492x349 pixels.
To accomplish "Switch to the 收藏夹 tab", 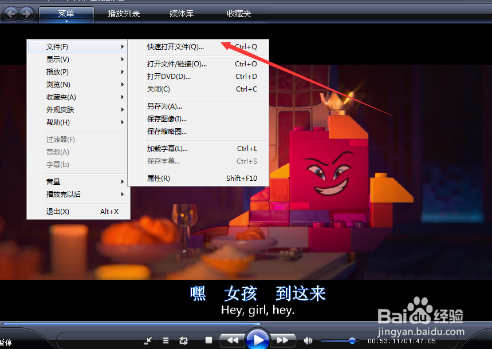I will [x=239, y=14].
